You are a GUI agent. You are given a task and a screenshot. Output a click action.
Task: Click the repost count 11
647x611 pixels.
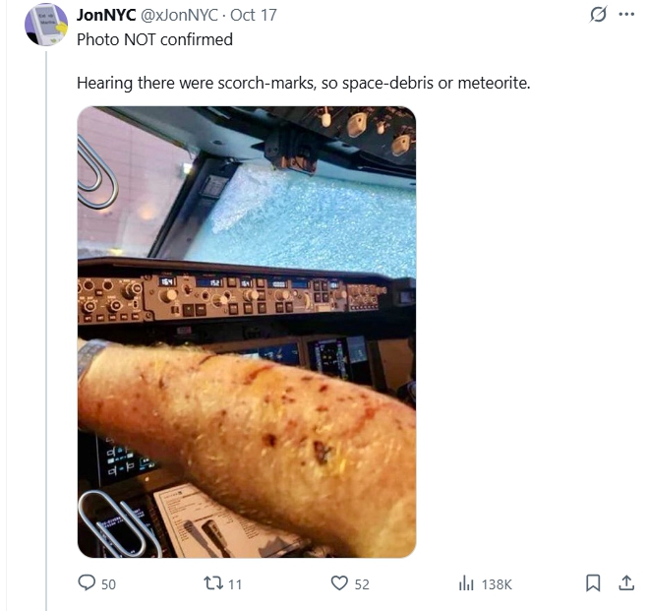pos(235,584)
